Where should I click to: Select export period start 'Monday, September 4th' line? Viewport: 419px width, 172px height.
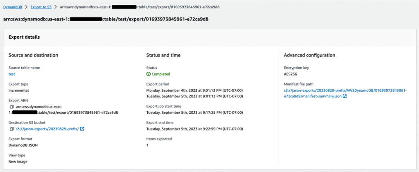tap(194, 90)
